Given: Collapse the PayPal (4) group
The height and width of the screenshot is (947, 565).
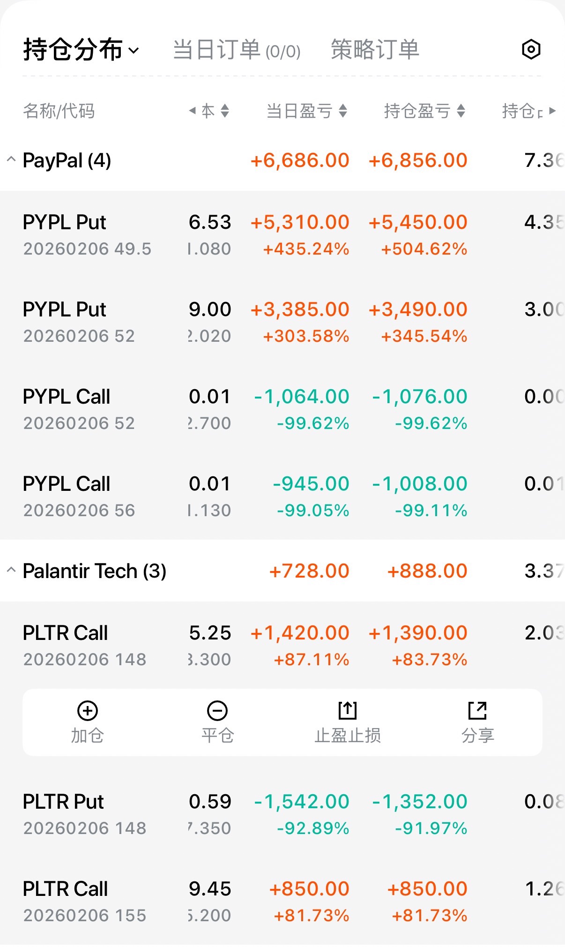Looking at the screenshot, I should [11, 160].
